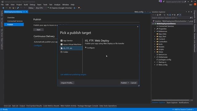The image size is (197, 111).
Task: Click Solution Explorer search magnifier icon
Action: pyautogui.click(x=191, y=18)
